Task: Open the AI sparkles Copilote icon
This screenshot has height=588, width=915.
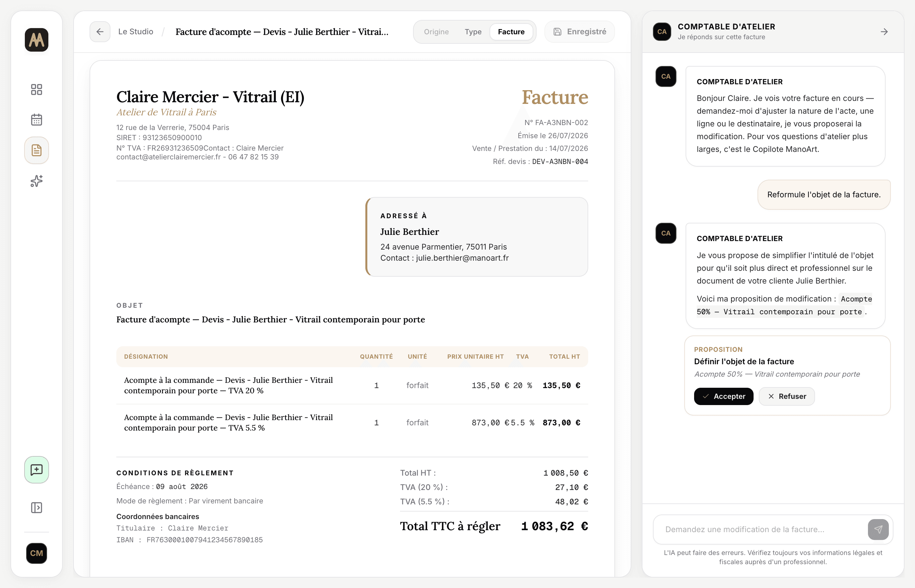Action: coord(37,181)
